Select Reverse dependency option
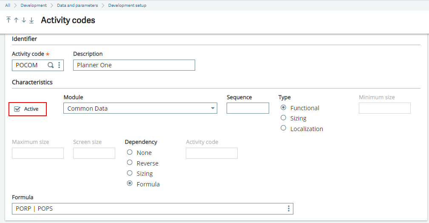429x223 pixels. click(130, 163)
